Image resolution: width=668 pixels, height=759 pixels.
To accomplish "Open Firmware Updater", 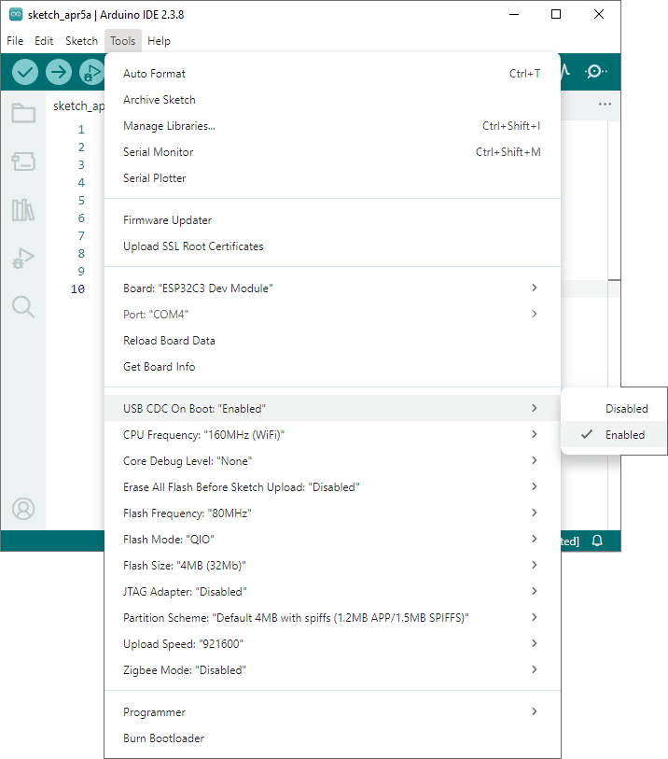I will point(332,220).
